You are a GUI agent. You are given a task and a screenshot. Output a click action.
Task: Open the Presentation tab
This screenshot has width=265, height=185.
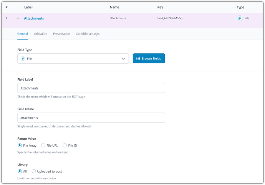[61, 34]
